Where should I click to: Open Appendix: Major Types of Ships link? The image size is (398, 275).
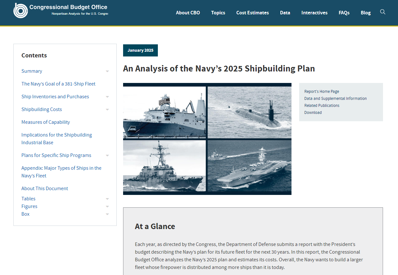(x=61, y=172)
